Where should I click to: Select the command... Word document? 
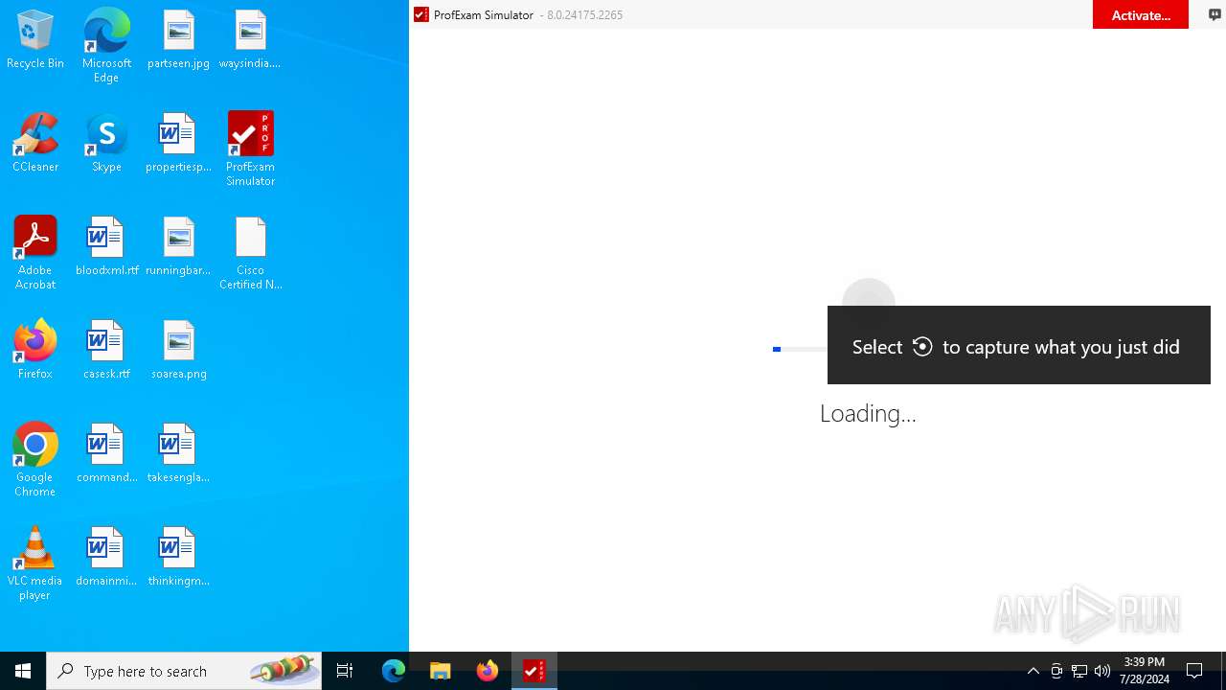[x=106, y=454]
